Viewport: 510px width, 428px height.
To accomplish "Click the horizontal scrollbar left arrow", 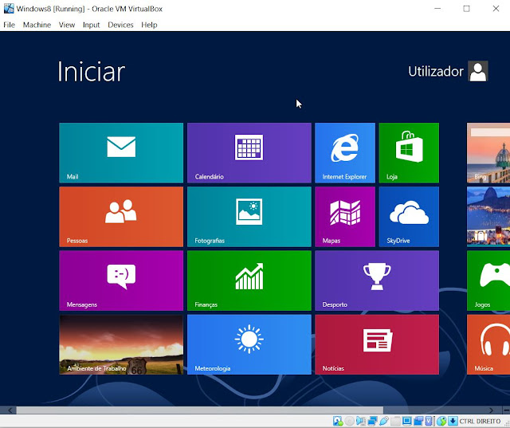I will (10, 410).
